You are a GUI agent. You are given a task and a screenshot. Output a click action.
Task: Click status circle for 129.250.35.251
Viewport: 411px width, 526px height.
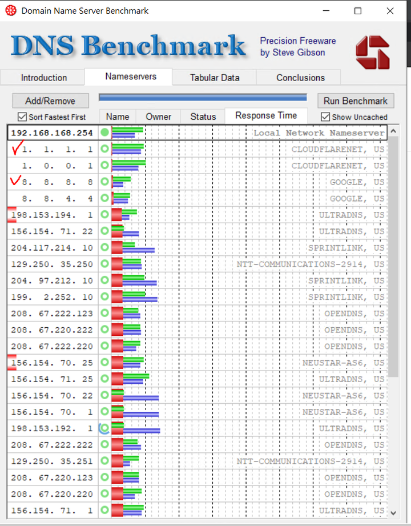[104, 461]
